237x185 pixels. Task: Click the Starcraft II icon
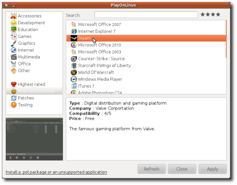pyautogui.click(x=74, y=66)
